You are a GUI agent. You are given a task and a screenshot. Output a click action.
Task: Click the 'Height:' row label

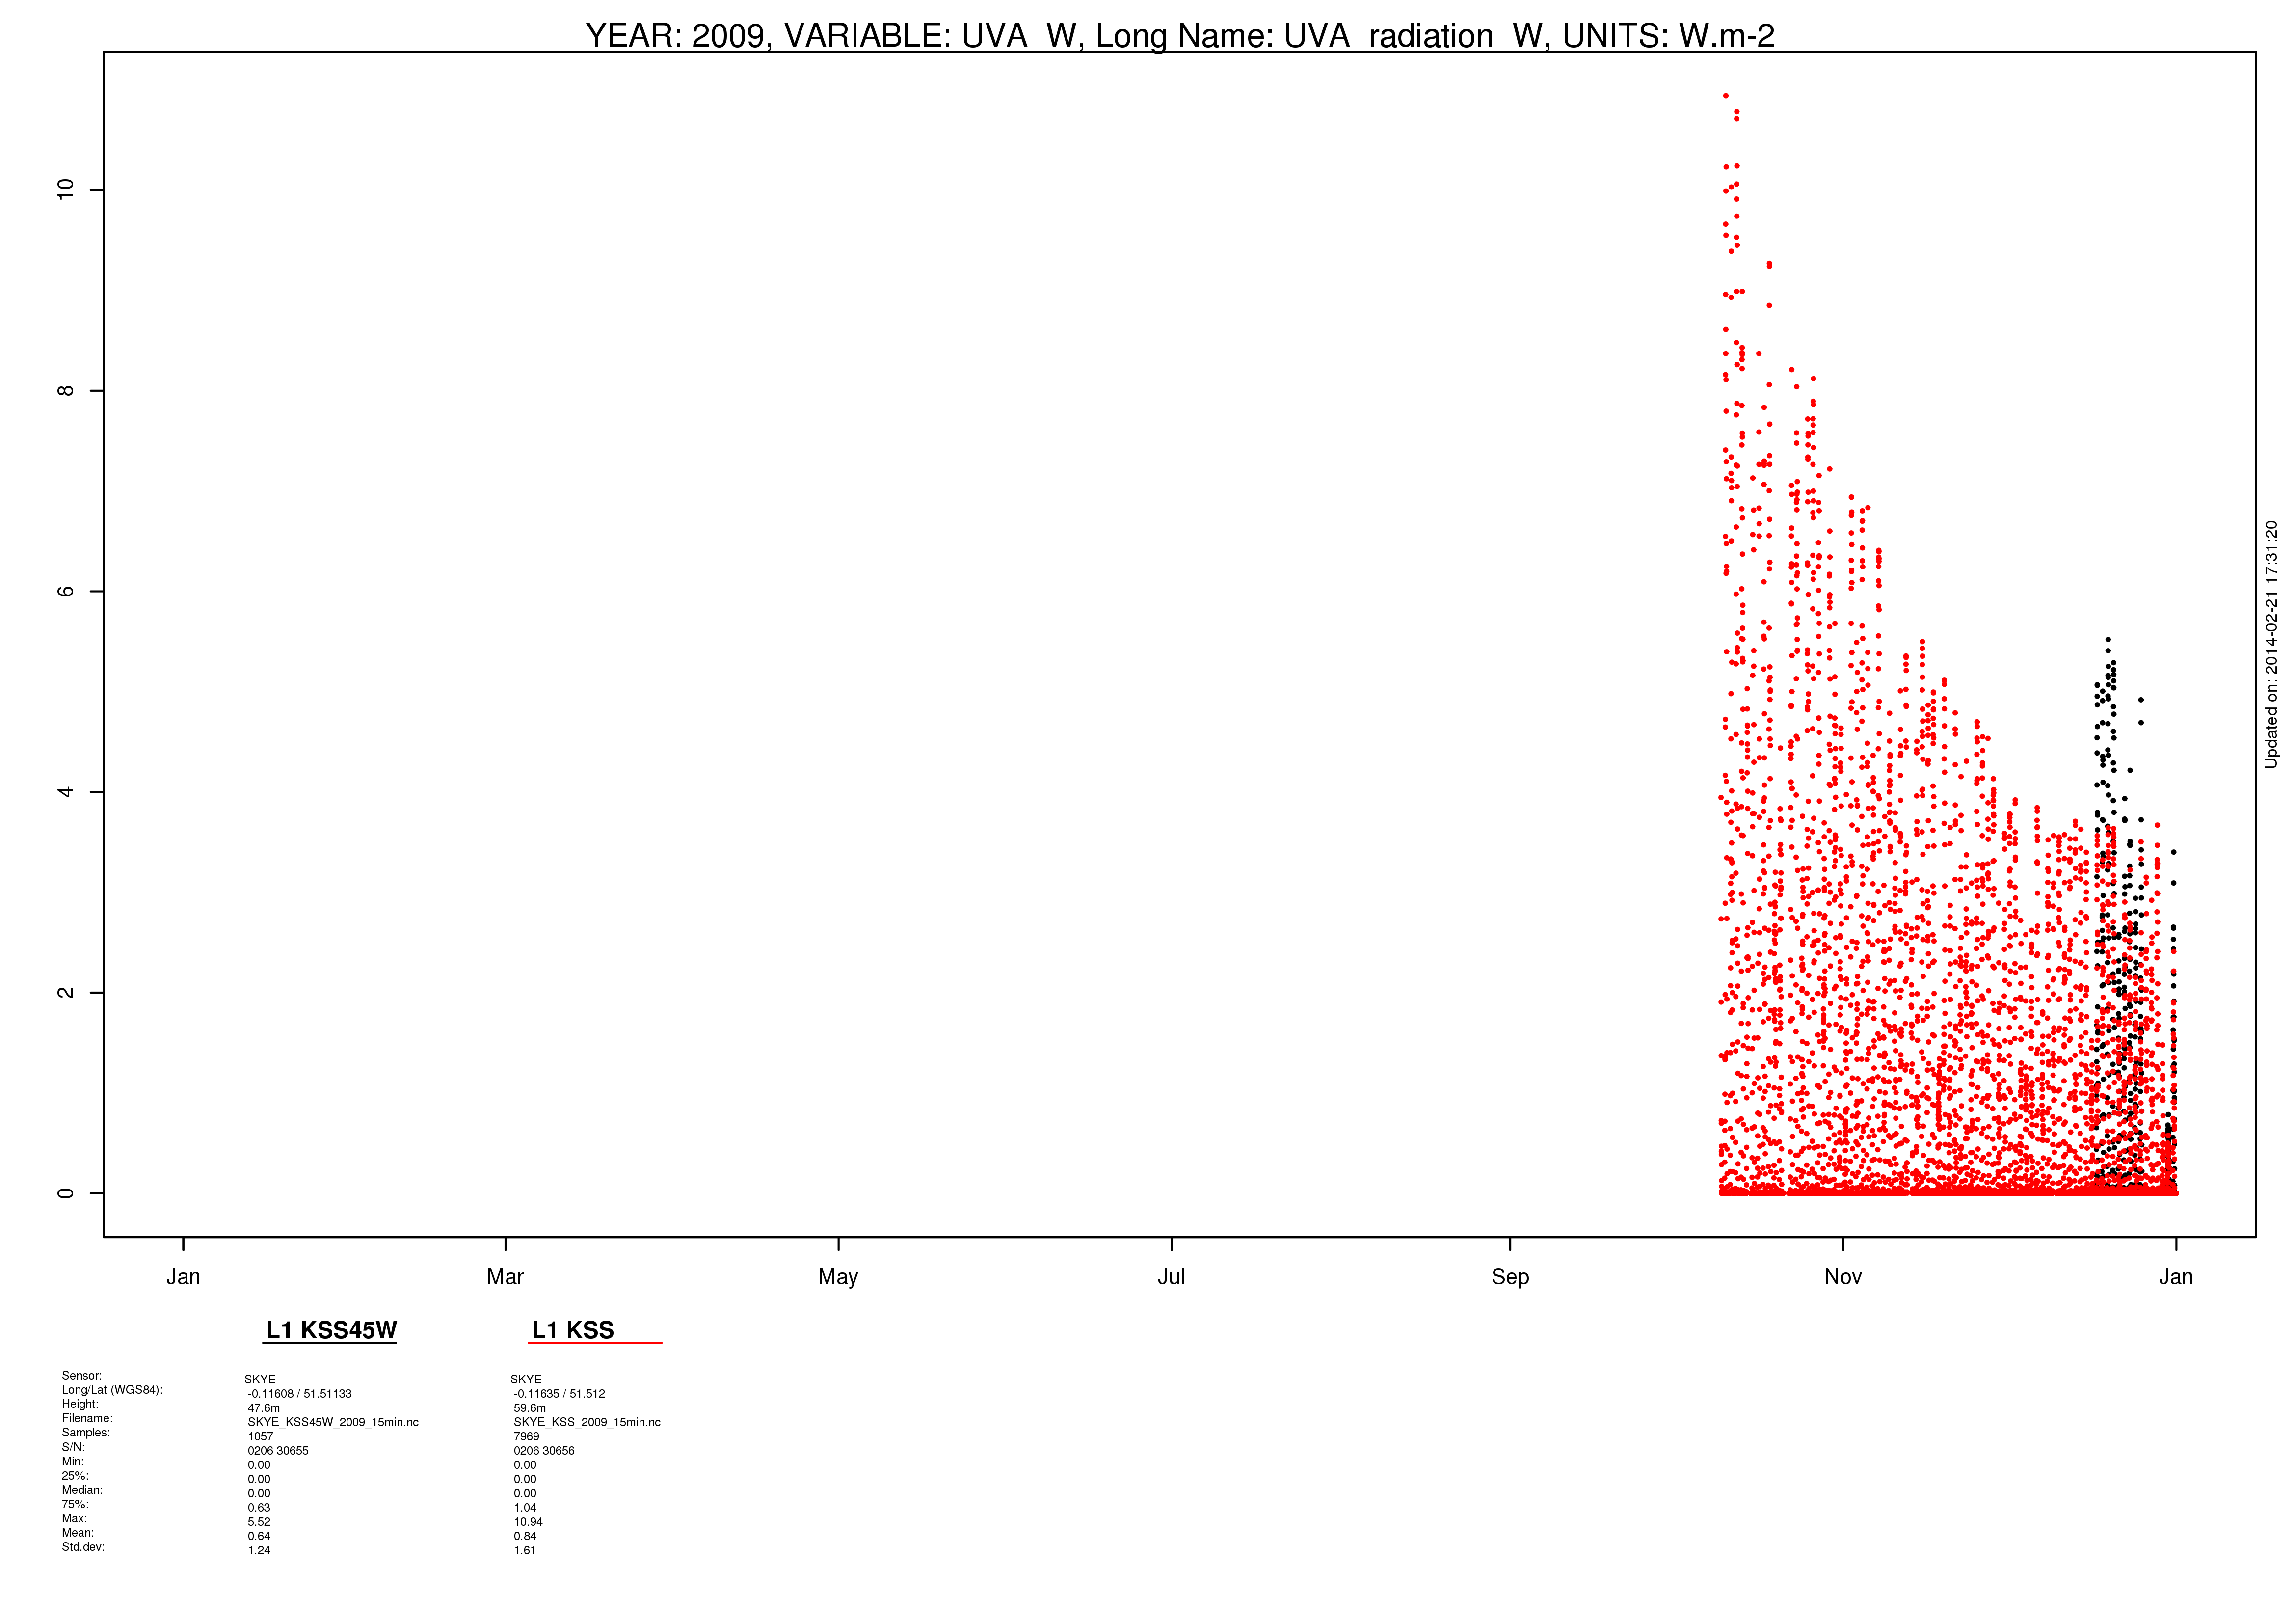pyautogui.click(x=80, y=1404)
